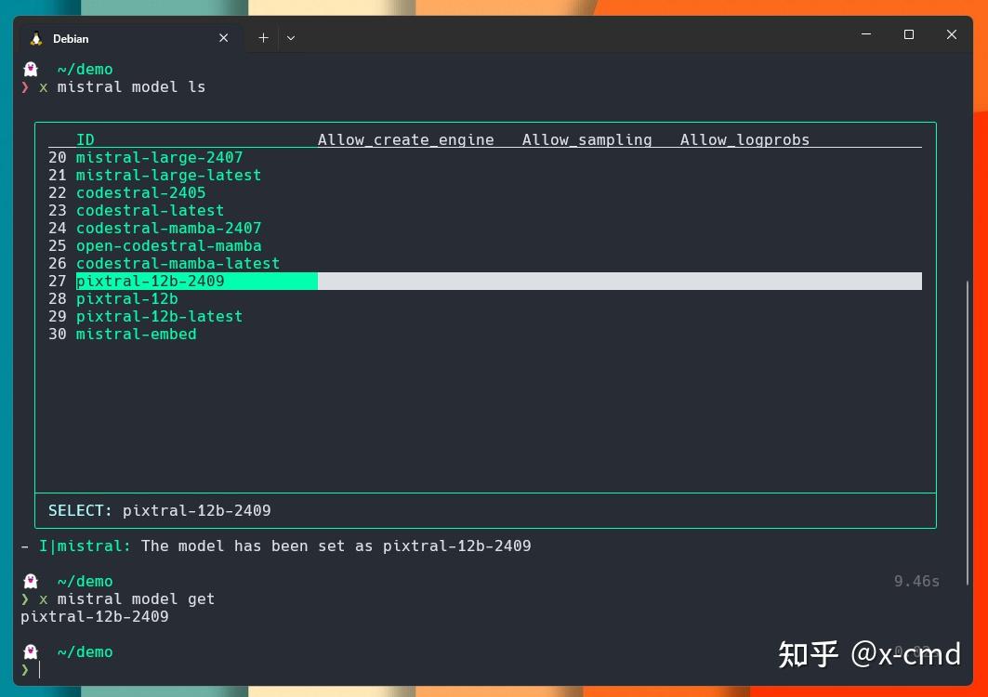Click the Tux penguin icon on the Debian tab
The image size is (988, 697).
[37, 38]
